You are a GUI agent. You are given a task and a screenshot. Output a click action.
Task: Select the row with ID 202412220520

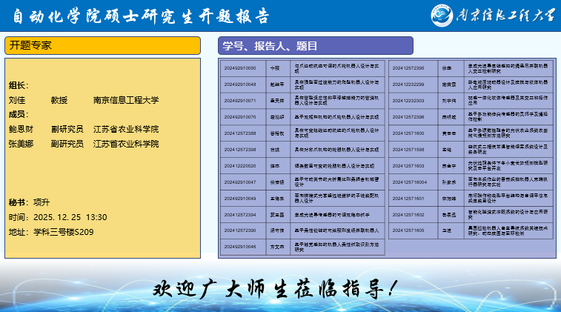pos(240,165)
